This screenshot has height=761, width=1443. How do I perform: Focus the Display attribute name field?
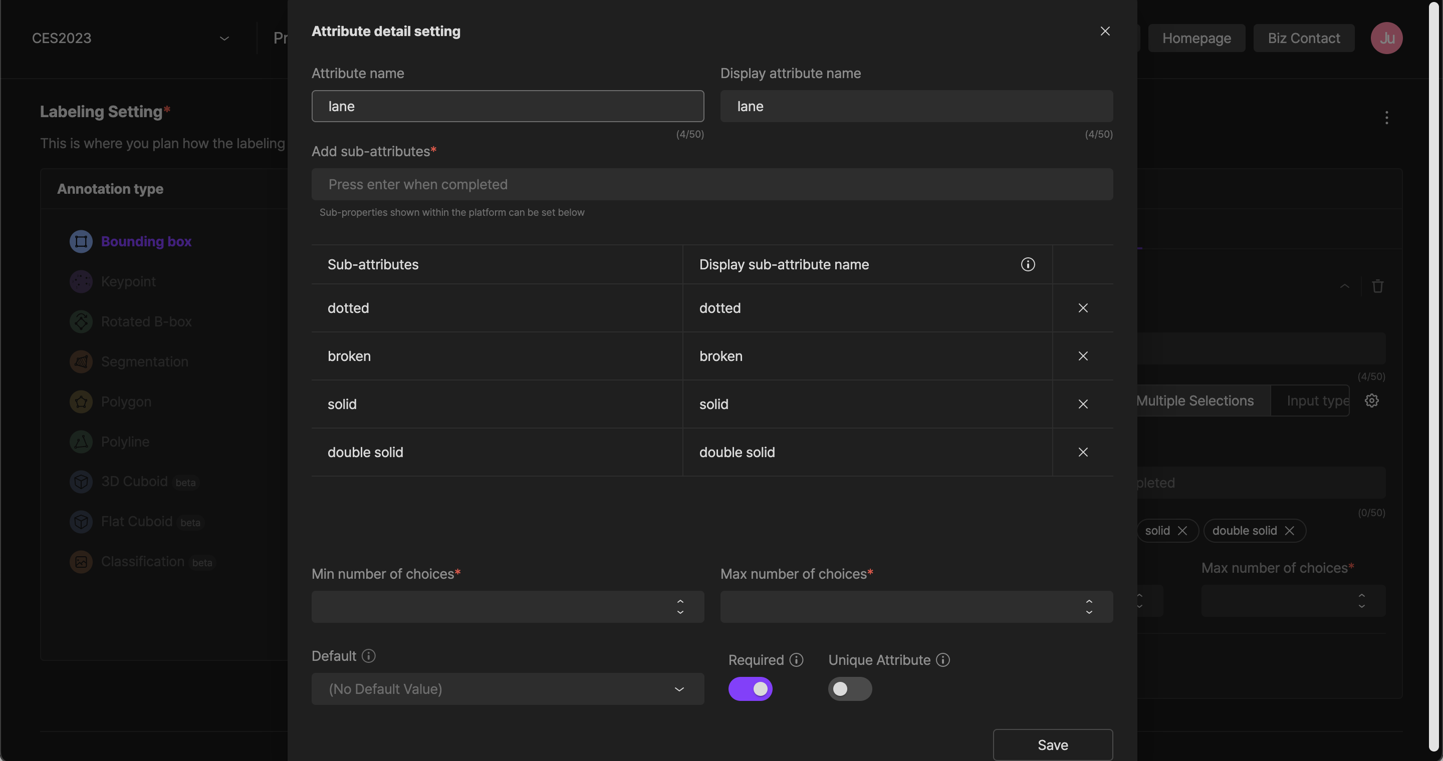pos(916,106)
